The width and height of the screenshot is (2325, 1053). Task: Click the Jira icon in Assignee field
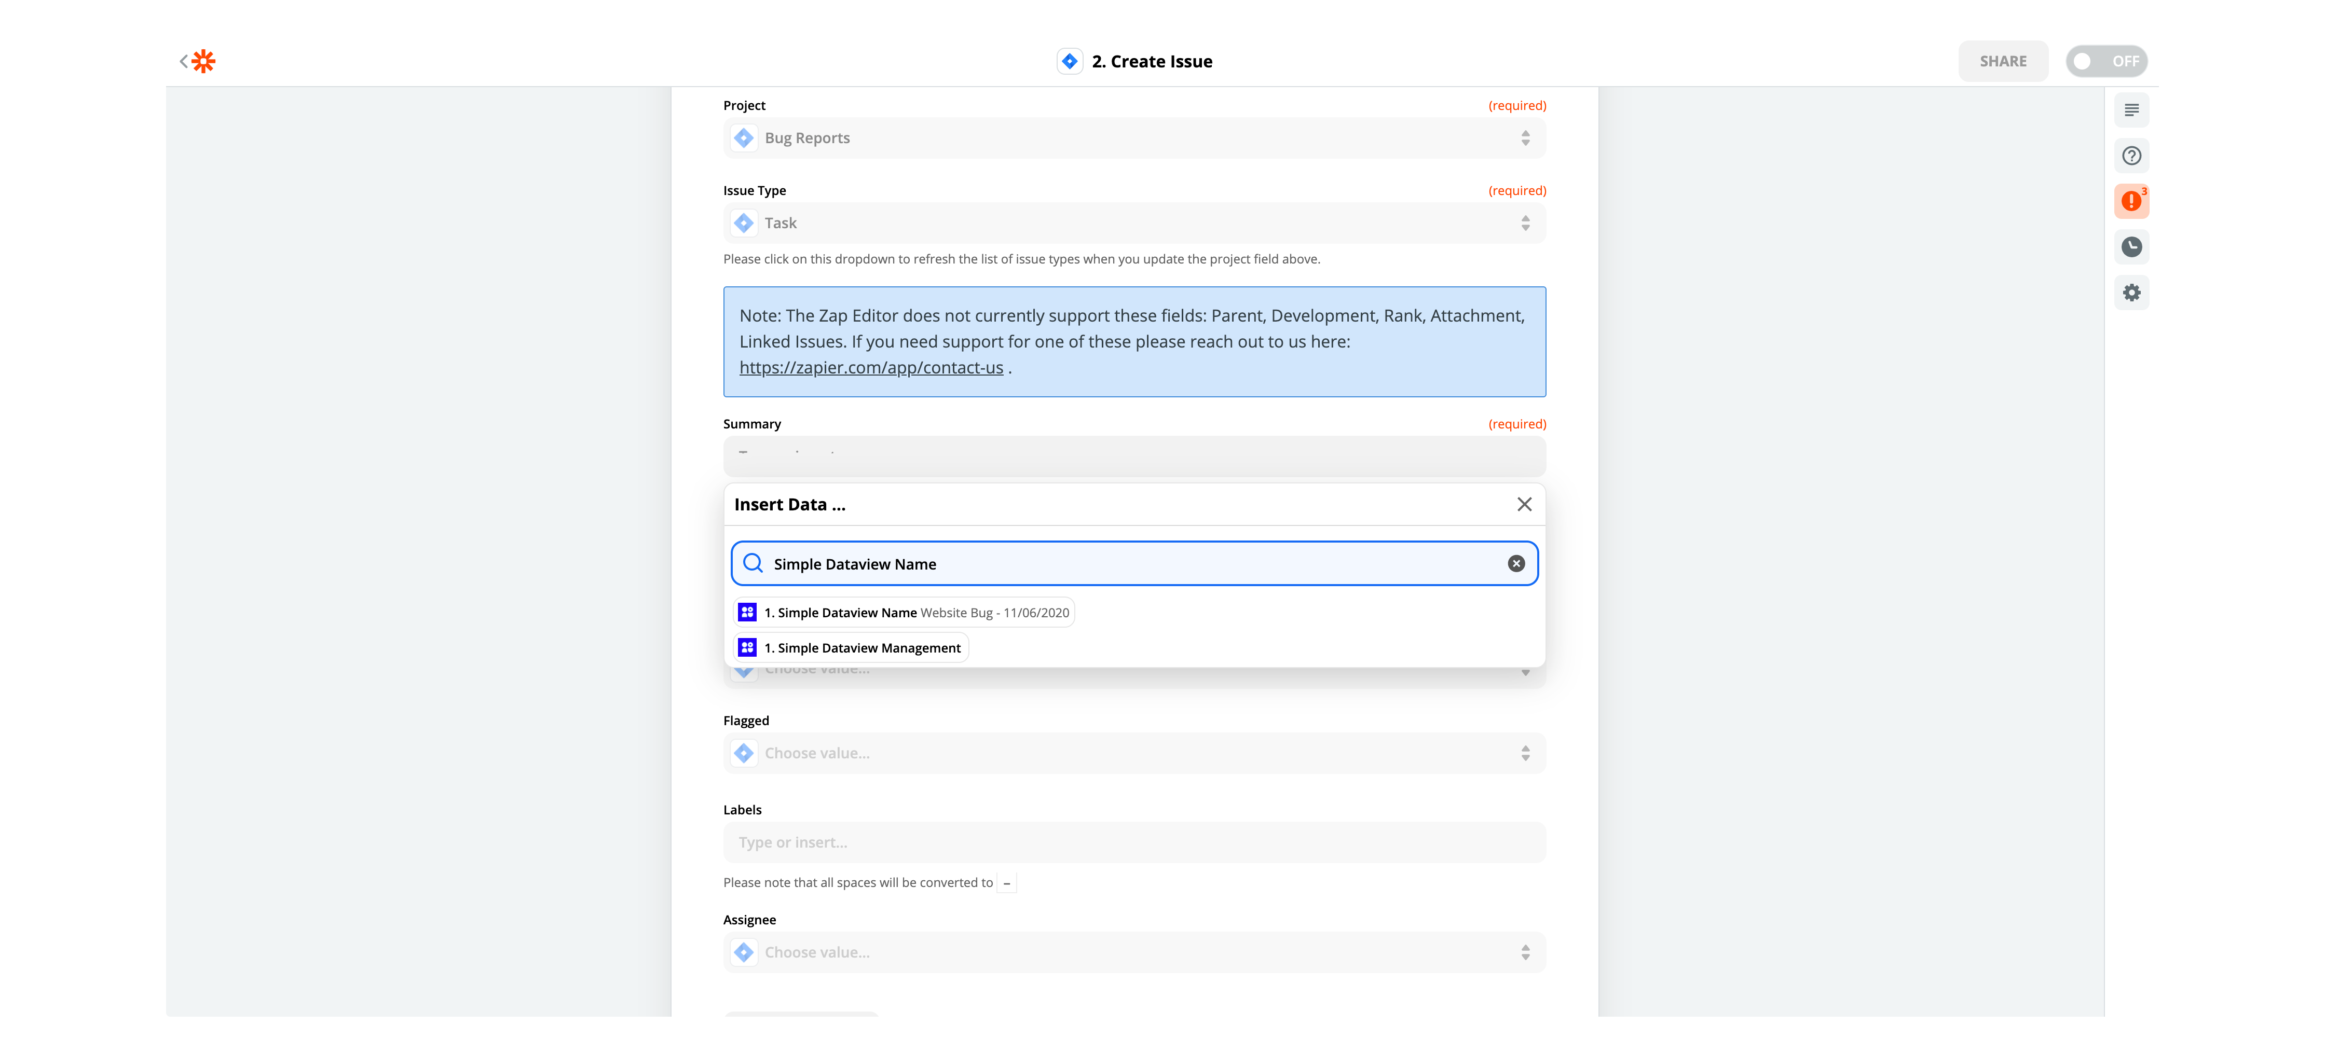pyautogui.click(x=744, y=953)
